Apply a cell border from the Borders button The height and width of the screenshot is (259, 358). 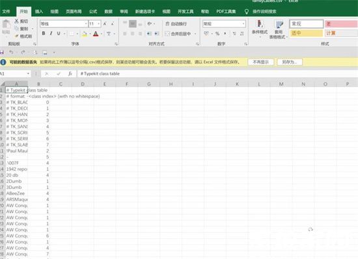[72, 34]
